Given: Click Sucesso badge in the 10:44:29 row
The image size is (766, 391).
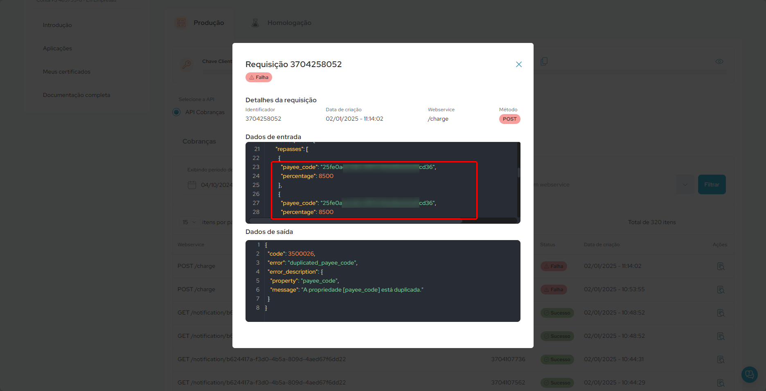Looking at the screenshot, I should coord(557,383).
